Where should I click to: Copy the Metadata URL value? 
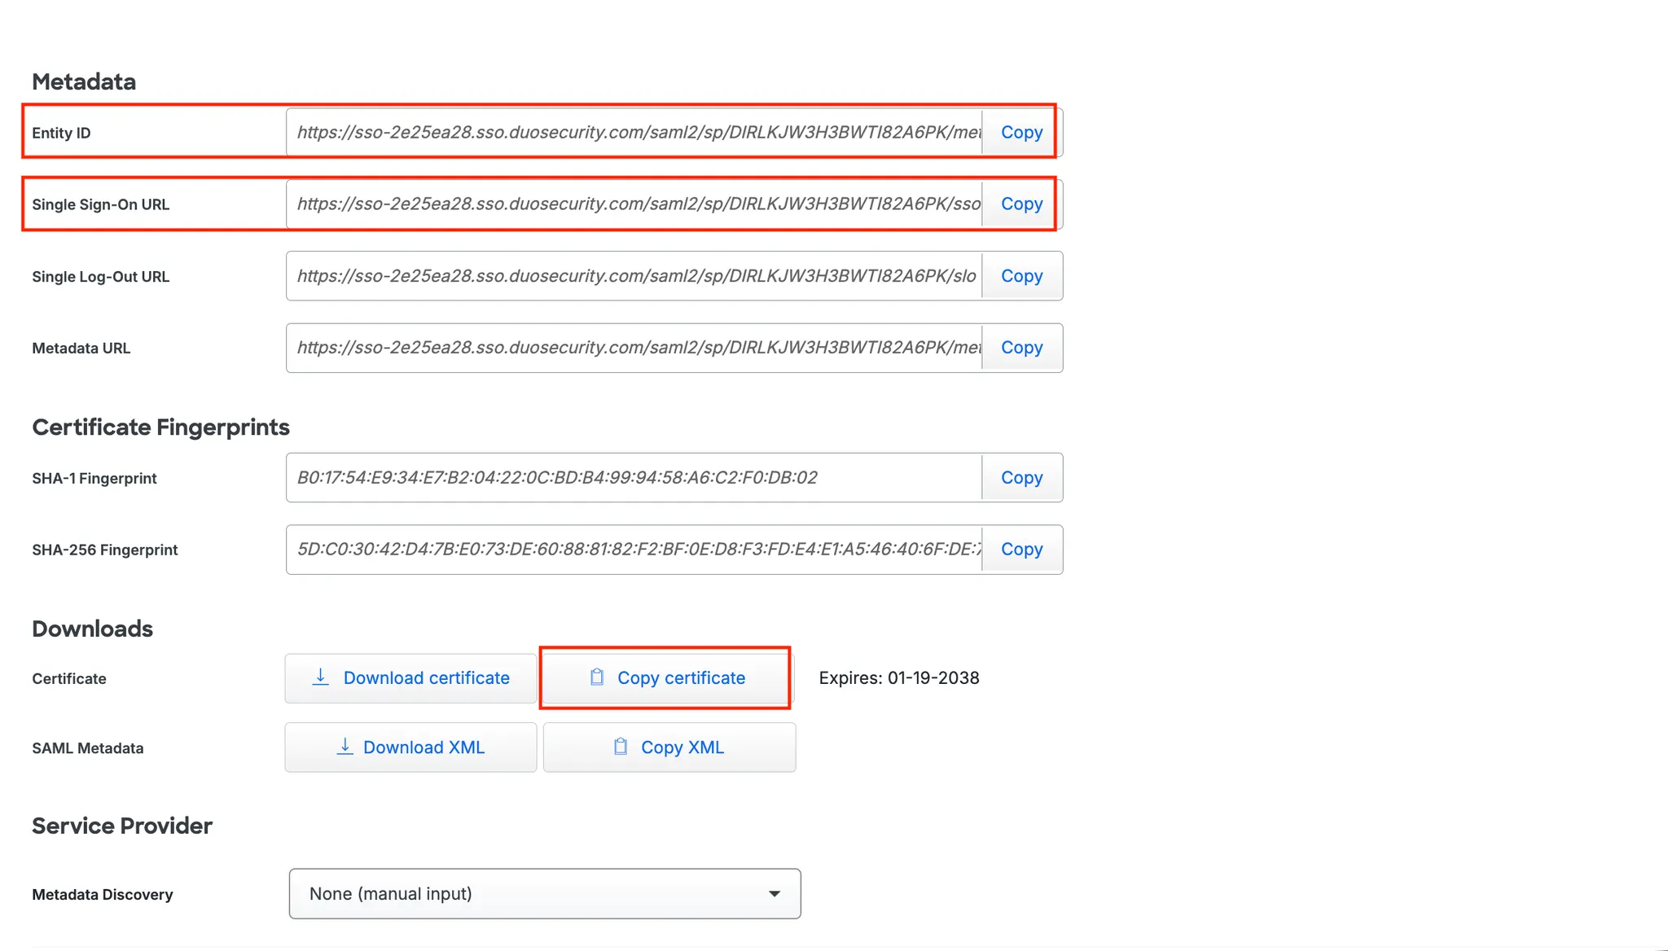coord(1021,348)
